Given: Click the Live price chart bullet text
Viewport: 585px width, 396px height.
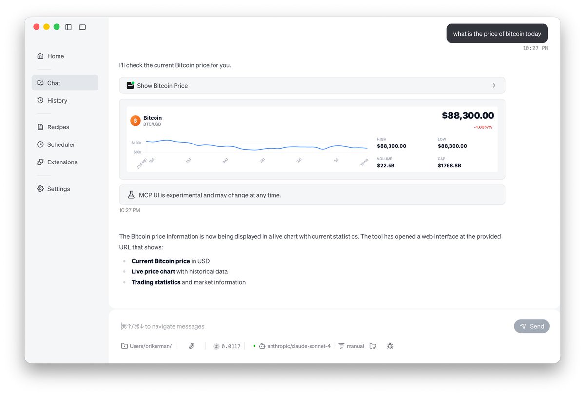Looking at the screenshot, I should click(179, 271).
